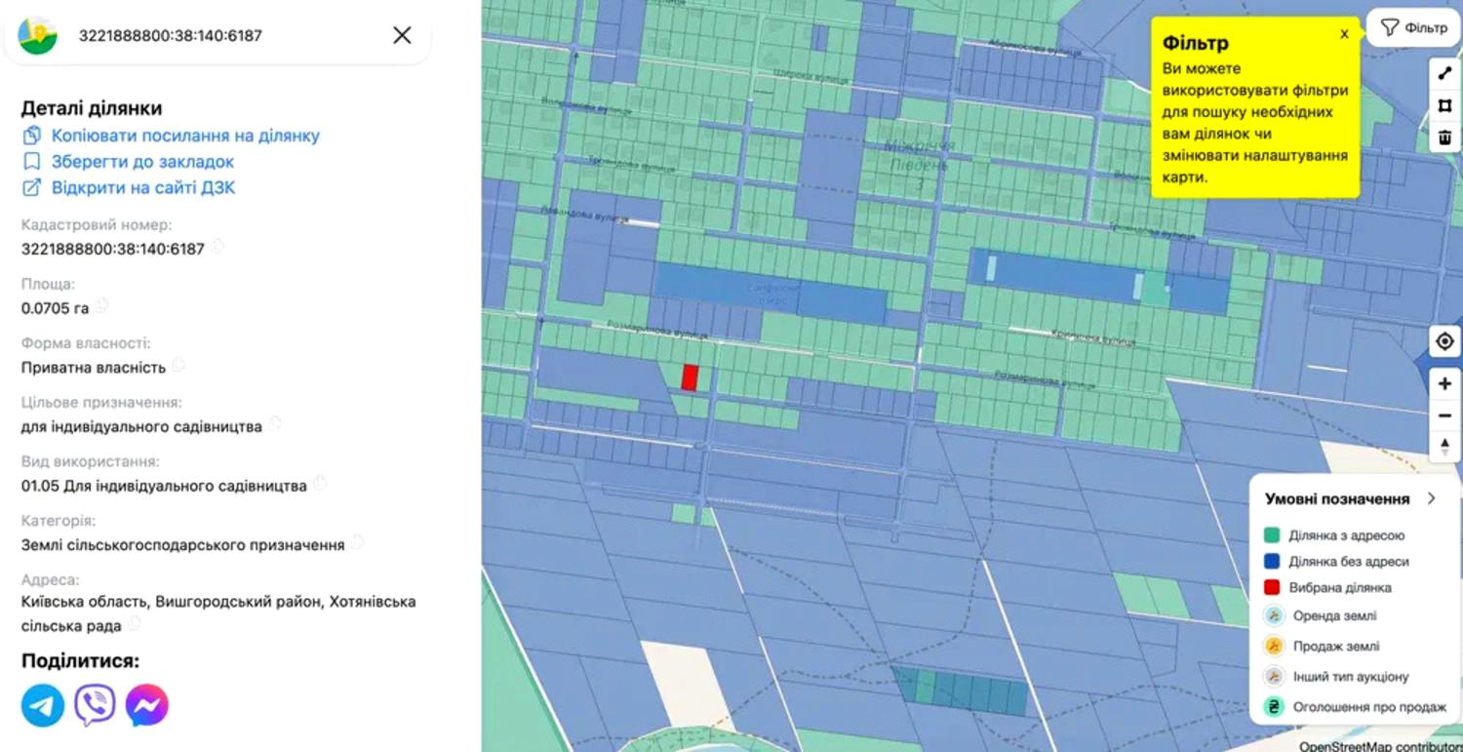Zoom in the map with the plus button
The height and width of the screenshot is (752, 1463).
tap(1445, 383)
